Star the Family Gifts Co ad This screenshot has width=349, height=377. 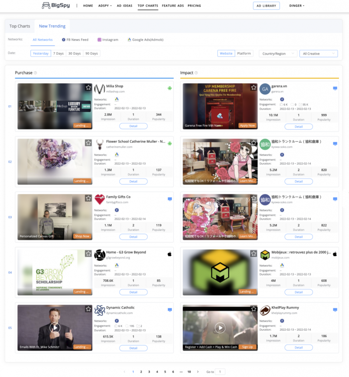[88, 198]
